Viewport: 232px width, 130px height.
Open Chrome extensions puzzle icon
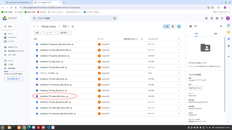click(218, 8)
